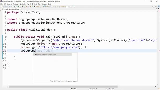The width and height of the screenshot is (160, 90).
Task: Click the package BrowserTest line
Action: click(24, 12)
